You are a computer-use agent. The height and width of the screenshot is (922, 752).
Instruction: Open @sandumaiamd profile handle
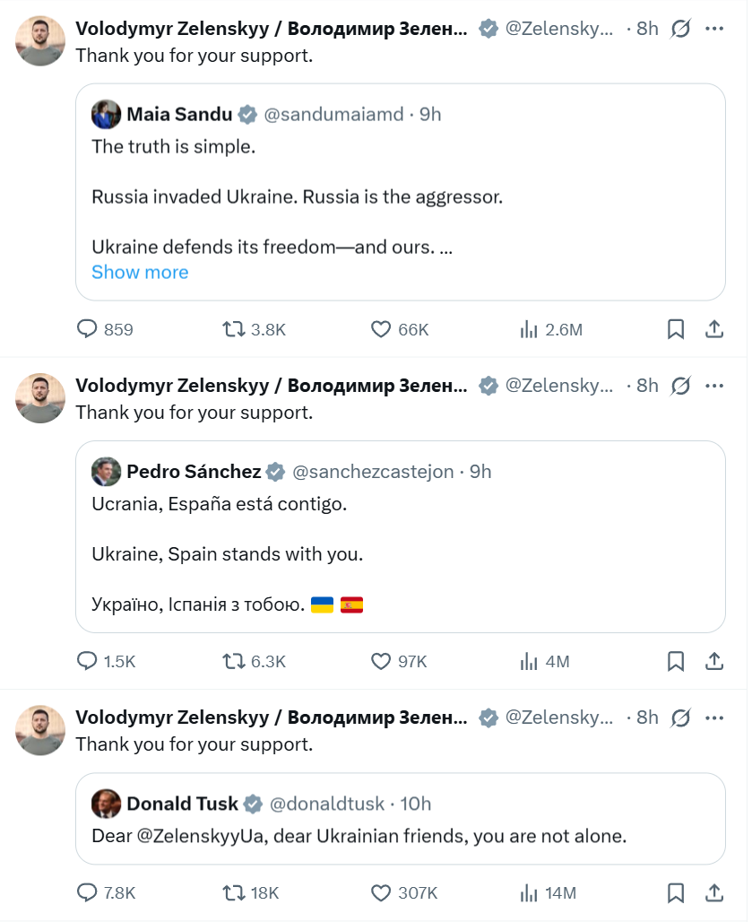coord(334,114)
